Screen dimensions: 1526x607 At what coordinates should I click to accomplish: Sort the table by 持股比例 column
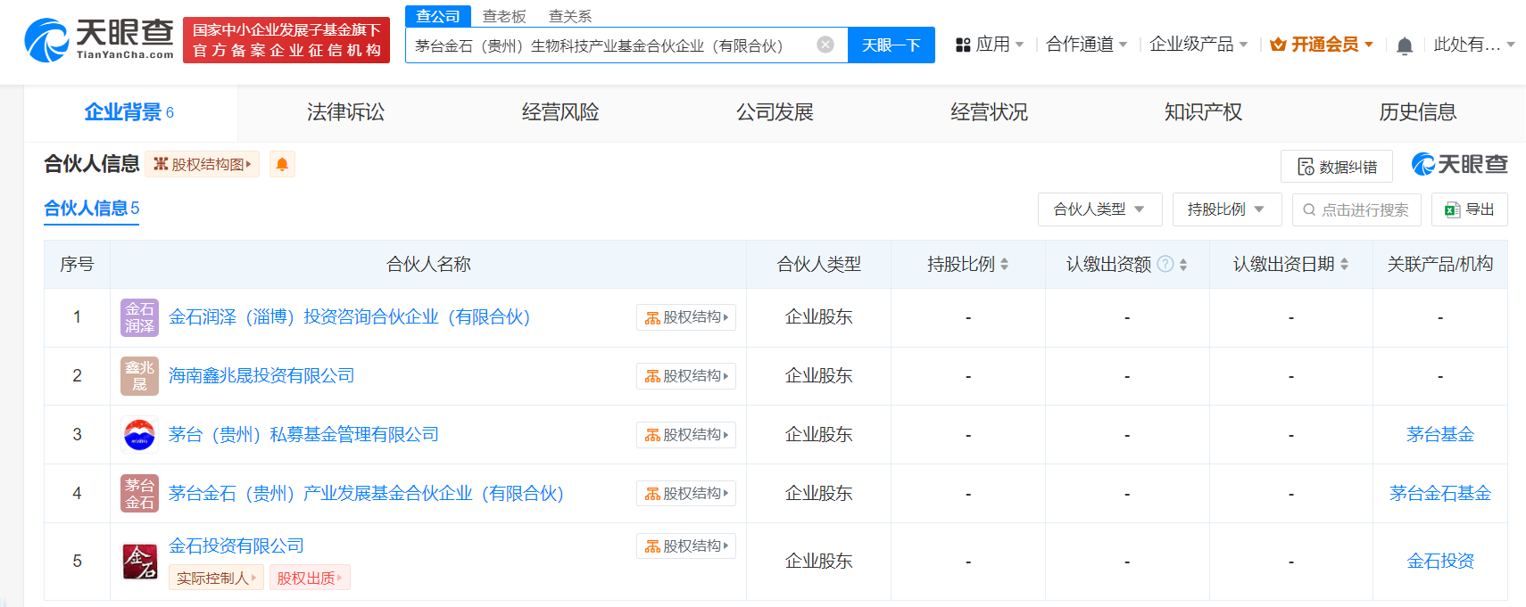point(1004,265)
